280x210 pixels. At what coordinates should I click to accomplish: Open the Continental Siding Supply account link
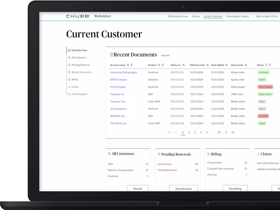tap(124, 72)
